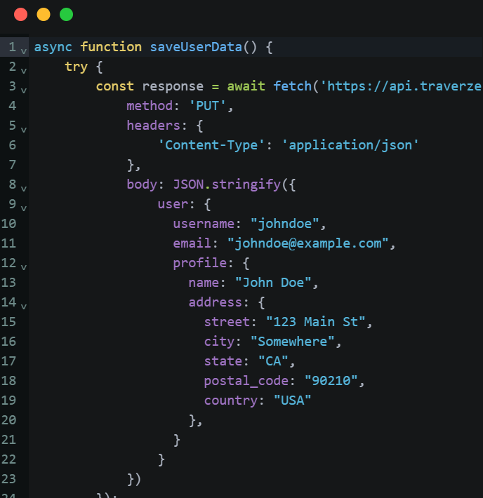Fold the user object on line 9
The image size is (483, 498).
pos(24,208)
